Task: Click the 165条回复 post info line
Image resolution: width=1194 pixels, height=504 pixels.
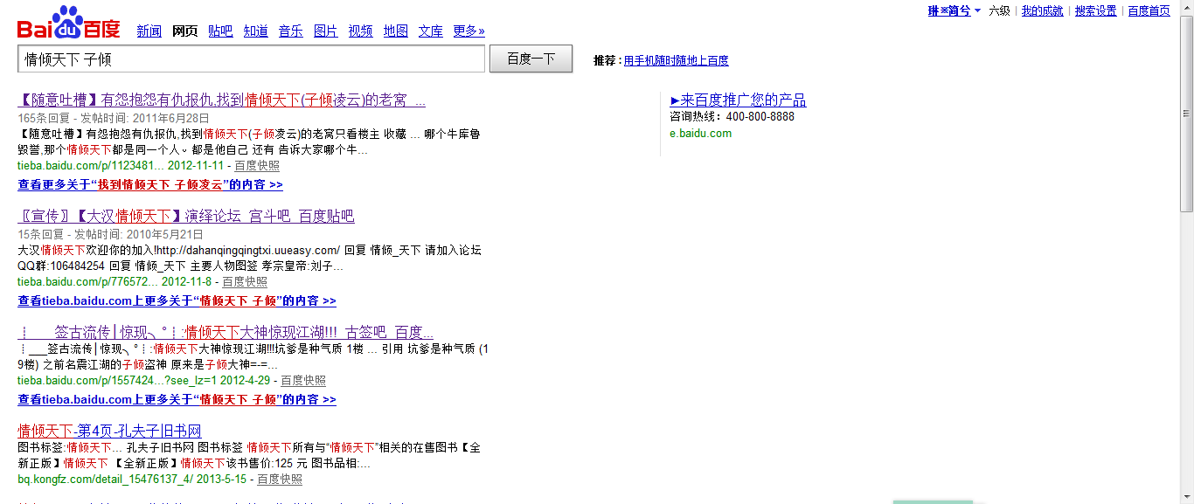Action: (x=114, y=118)
